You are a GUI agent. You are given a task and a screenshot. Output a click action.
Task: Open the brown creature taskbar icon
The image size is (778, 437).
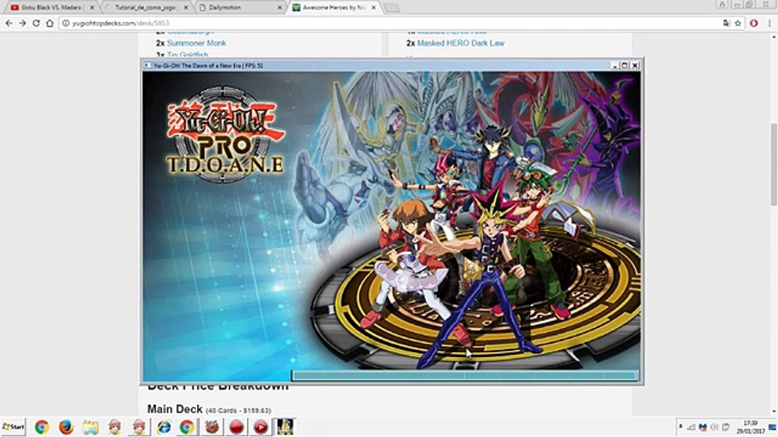pos(212,427)
